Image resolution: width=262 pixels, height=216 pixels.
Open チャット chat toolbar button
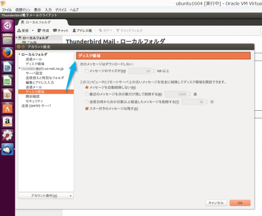(x=61, y=31)
